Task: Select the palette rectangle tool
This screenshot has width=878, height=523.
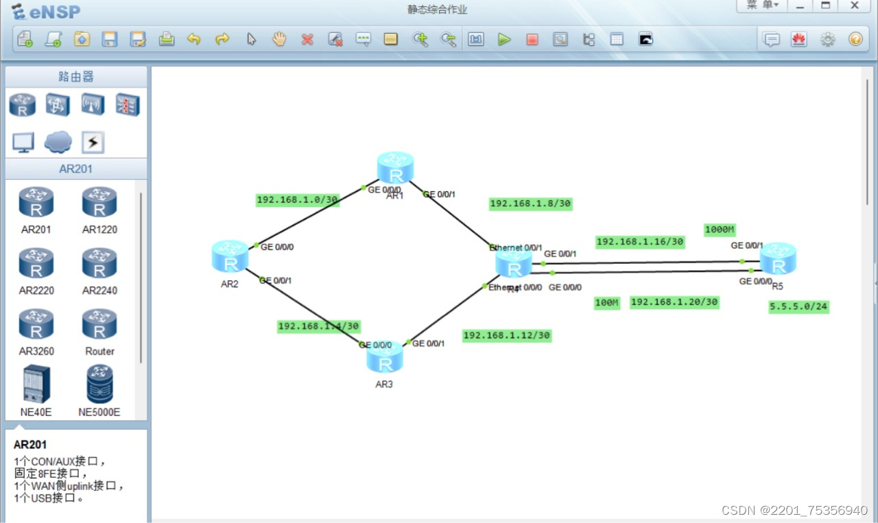Action: (x=391, y=39)
